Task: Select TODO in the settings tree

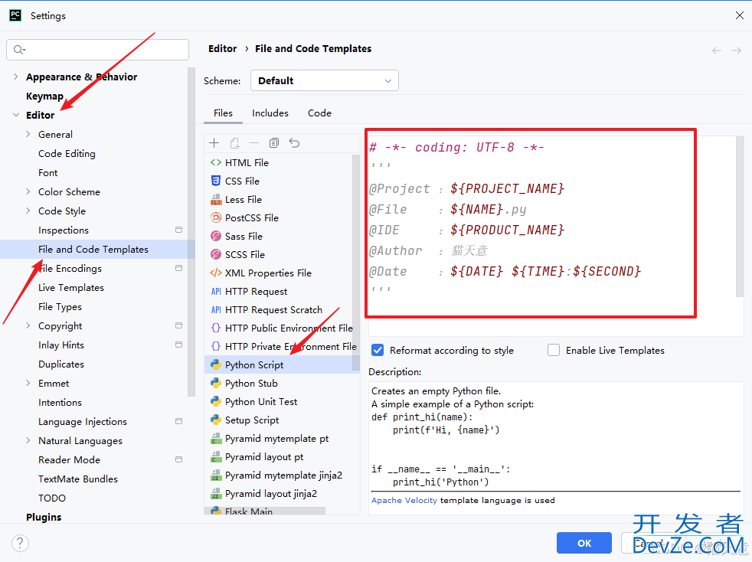Action: (x=52, y=498)
